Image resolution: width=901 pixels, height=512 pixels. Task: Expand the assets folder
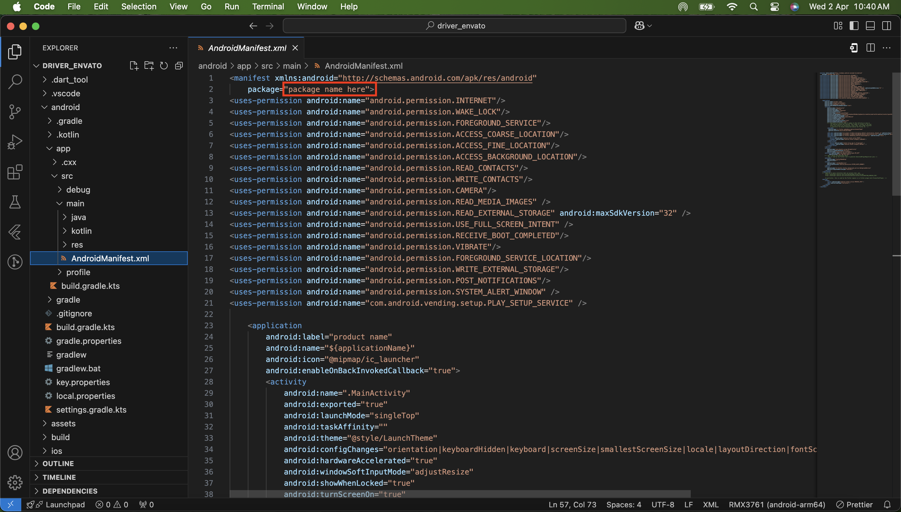[x=63, y=423]
